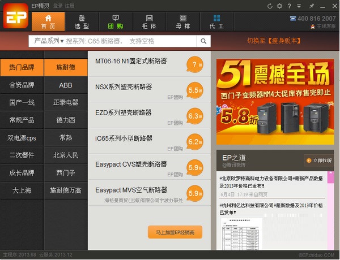The image size is (340, 260).
Task: Open the price list image thumbnail
Action: pos(241,234)
